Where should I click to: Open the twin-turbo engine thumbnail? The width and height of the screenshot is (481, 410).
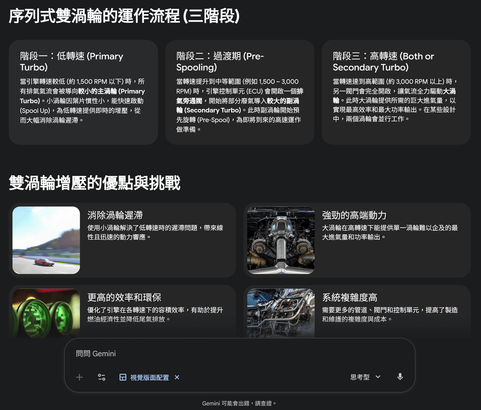(x=281, y=240)
